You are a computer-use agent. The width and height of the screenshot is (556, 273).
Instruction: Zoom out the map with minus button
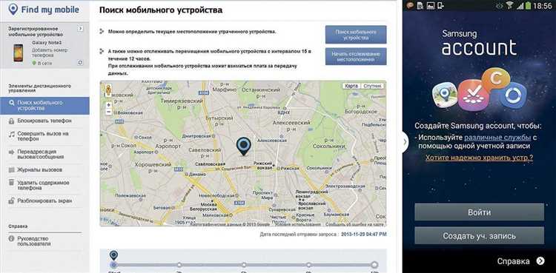[109, 112]
